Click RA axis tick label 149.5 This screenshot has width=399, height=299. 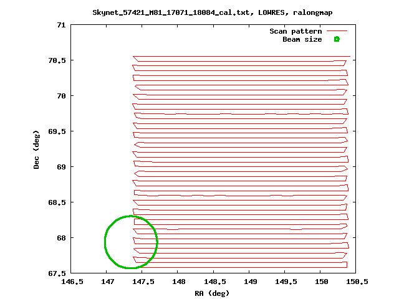point(286,282)
